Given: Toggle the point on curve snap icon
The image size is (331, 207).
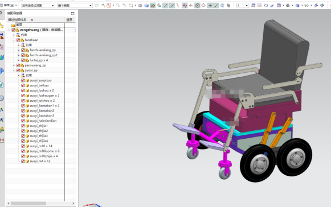Looking at the screenshot, I should pos(216,6).
